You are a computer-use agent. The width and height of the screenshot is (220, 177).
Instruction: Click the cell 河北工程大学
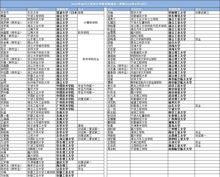coord(41,106)
